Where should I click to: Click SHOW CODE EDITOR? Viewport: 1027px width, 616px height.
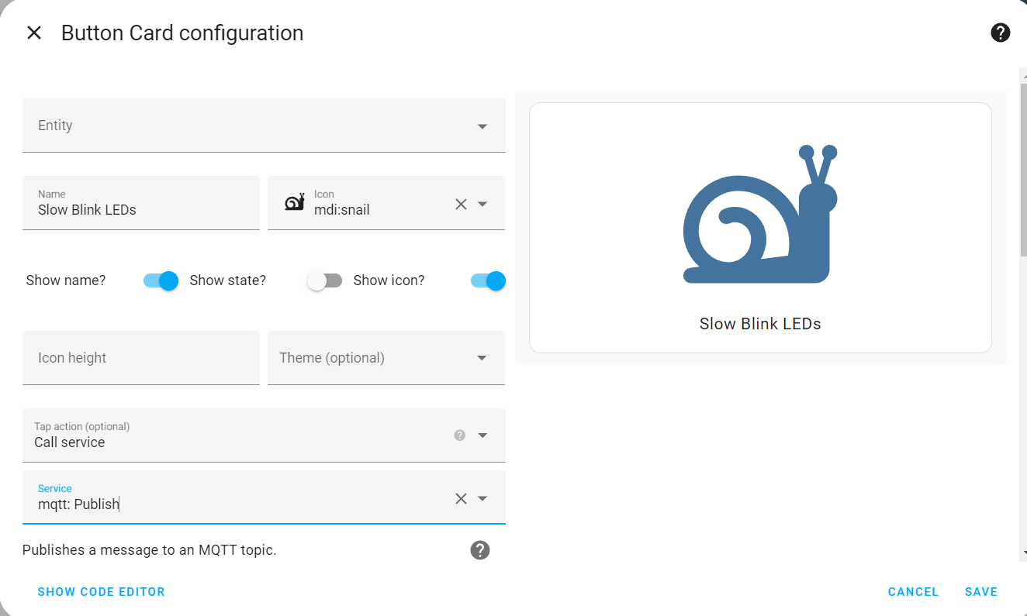[102, 592]
